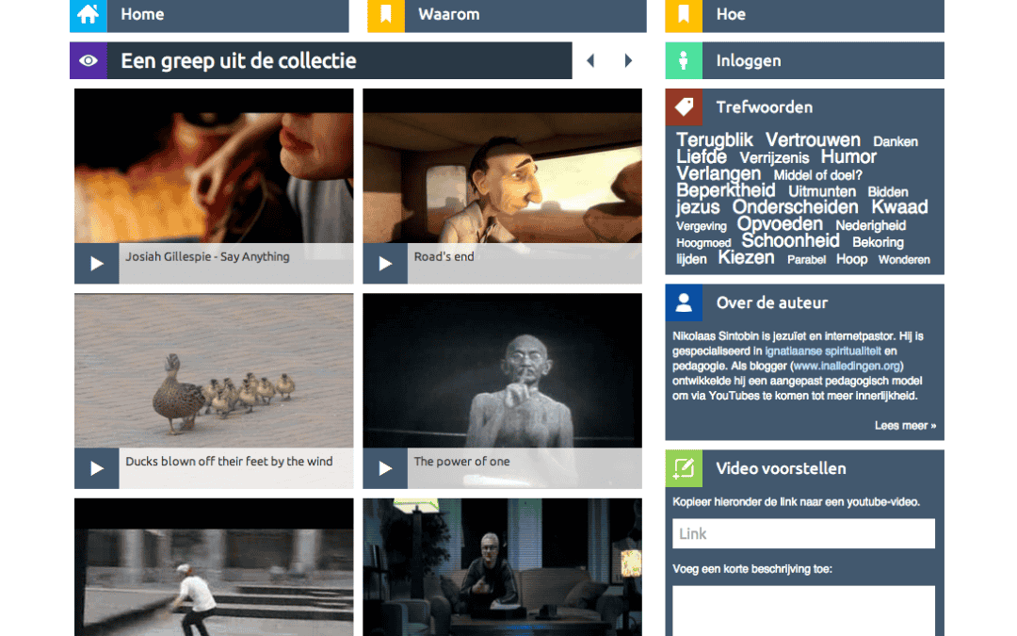Open the Home menu item

(x=209, y=14)
